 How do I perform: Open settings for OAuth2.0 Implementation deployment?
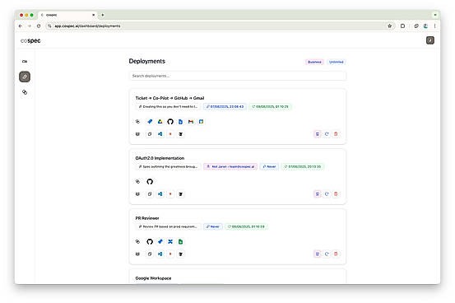click(318, 193)
